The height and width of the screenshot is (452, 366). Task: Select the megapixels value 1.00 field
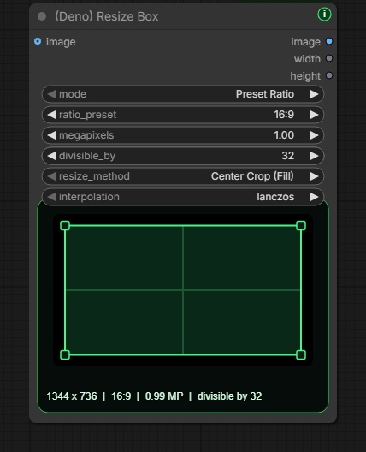click(x=183, y=135)
